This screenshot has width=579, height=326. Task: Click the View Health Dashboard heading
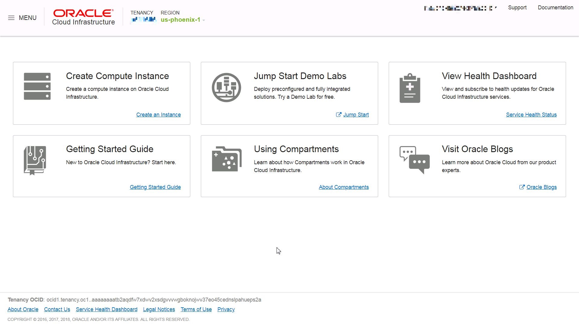pyautogui.click(x=489, y=76)
